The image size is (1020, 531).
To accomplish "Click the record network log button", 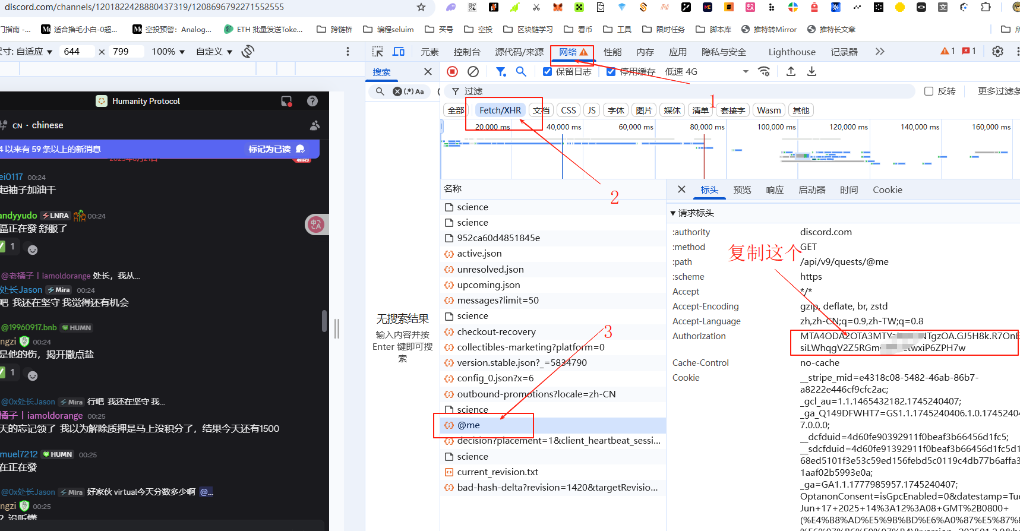I will pyautogui.click(x=452, y=72).
